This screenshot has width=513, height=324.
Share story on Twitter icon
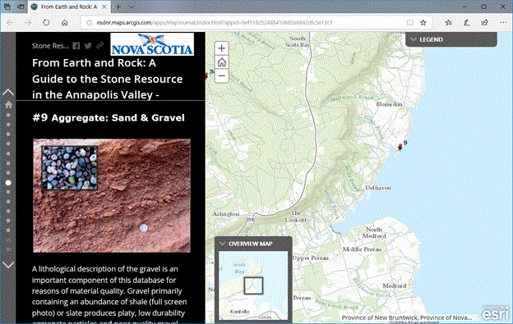[88, 46]
